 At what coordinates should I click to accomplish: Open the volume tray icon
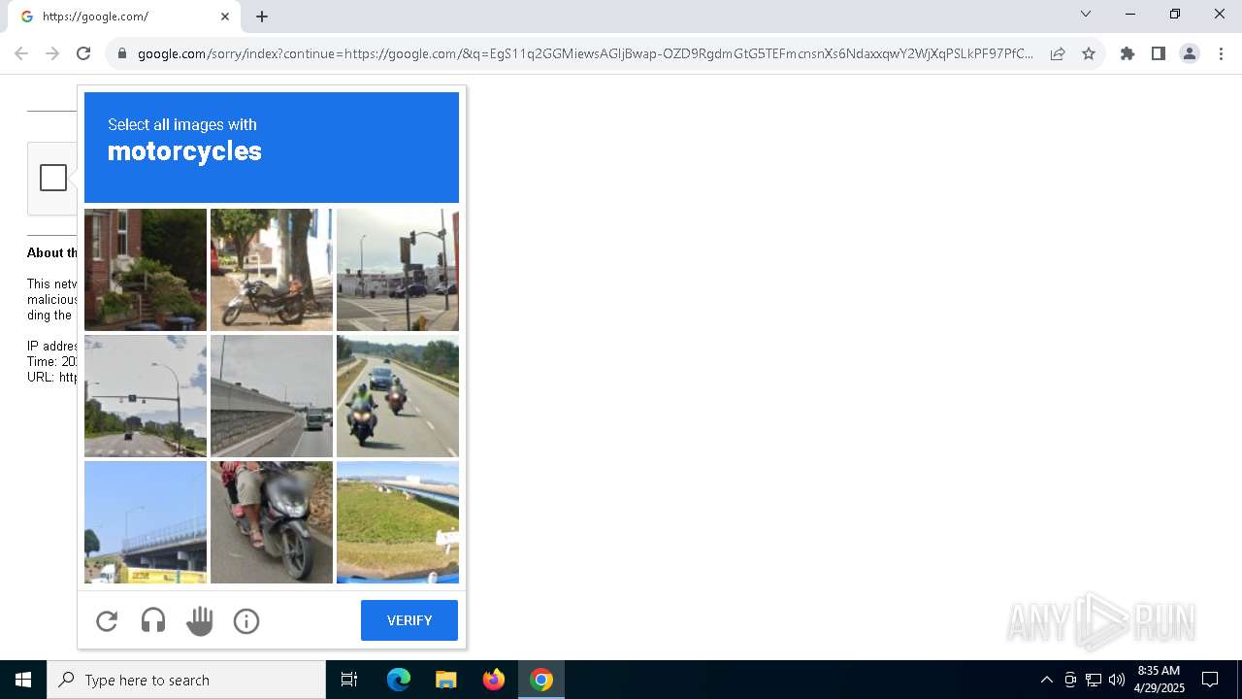1117,680
